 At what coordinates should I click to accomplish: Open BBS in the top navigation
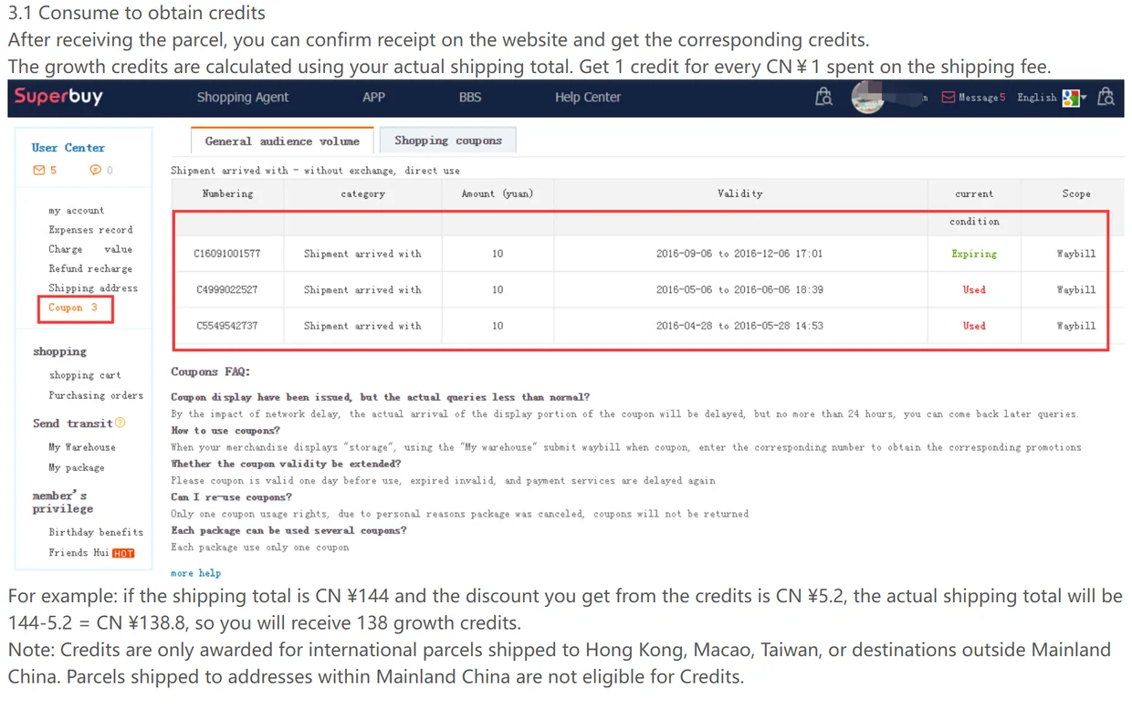(x=469, y=97)
